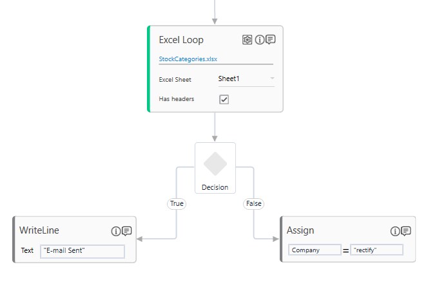The width and height of the screenshot is (428, 296).
Task: Select the Assign activity title
Action: [x=300, y=230]
